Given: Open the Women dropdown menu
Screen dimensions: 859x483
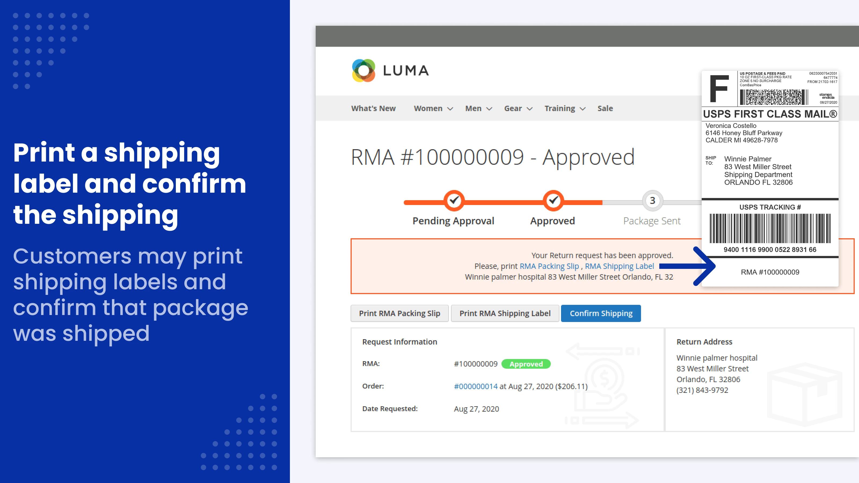Looking at the screenshot, I should tap(428, 108).
